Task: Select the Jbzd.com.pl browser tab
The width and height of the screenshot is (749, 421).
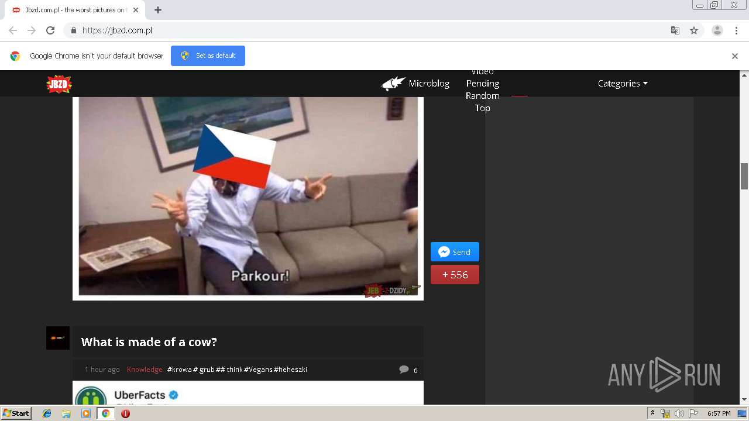Action: coord(75,10)
